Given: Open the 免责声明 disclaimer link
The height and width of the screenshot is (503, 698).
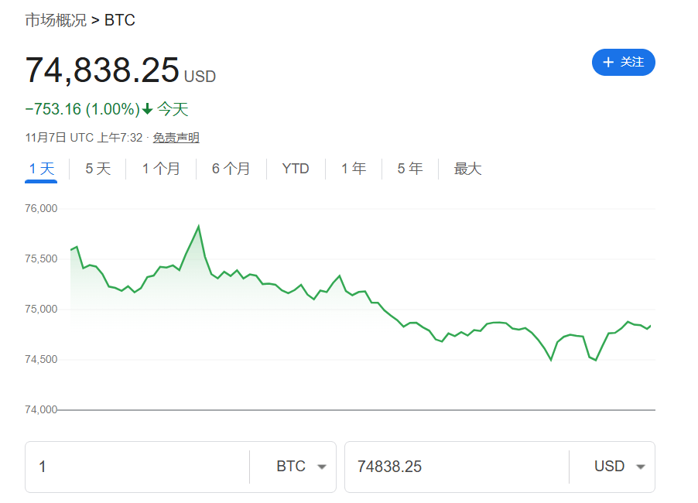Looking at the screenshot, I should (x=176, y=137).
